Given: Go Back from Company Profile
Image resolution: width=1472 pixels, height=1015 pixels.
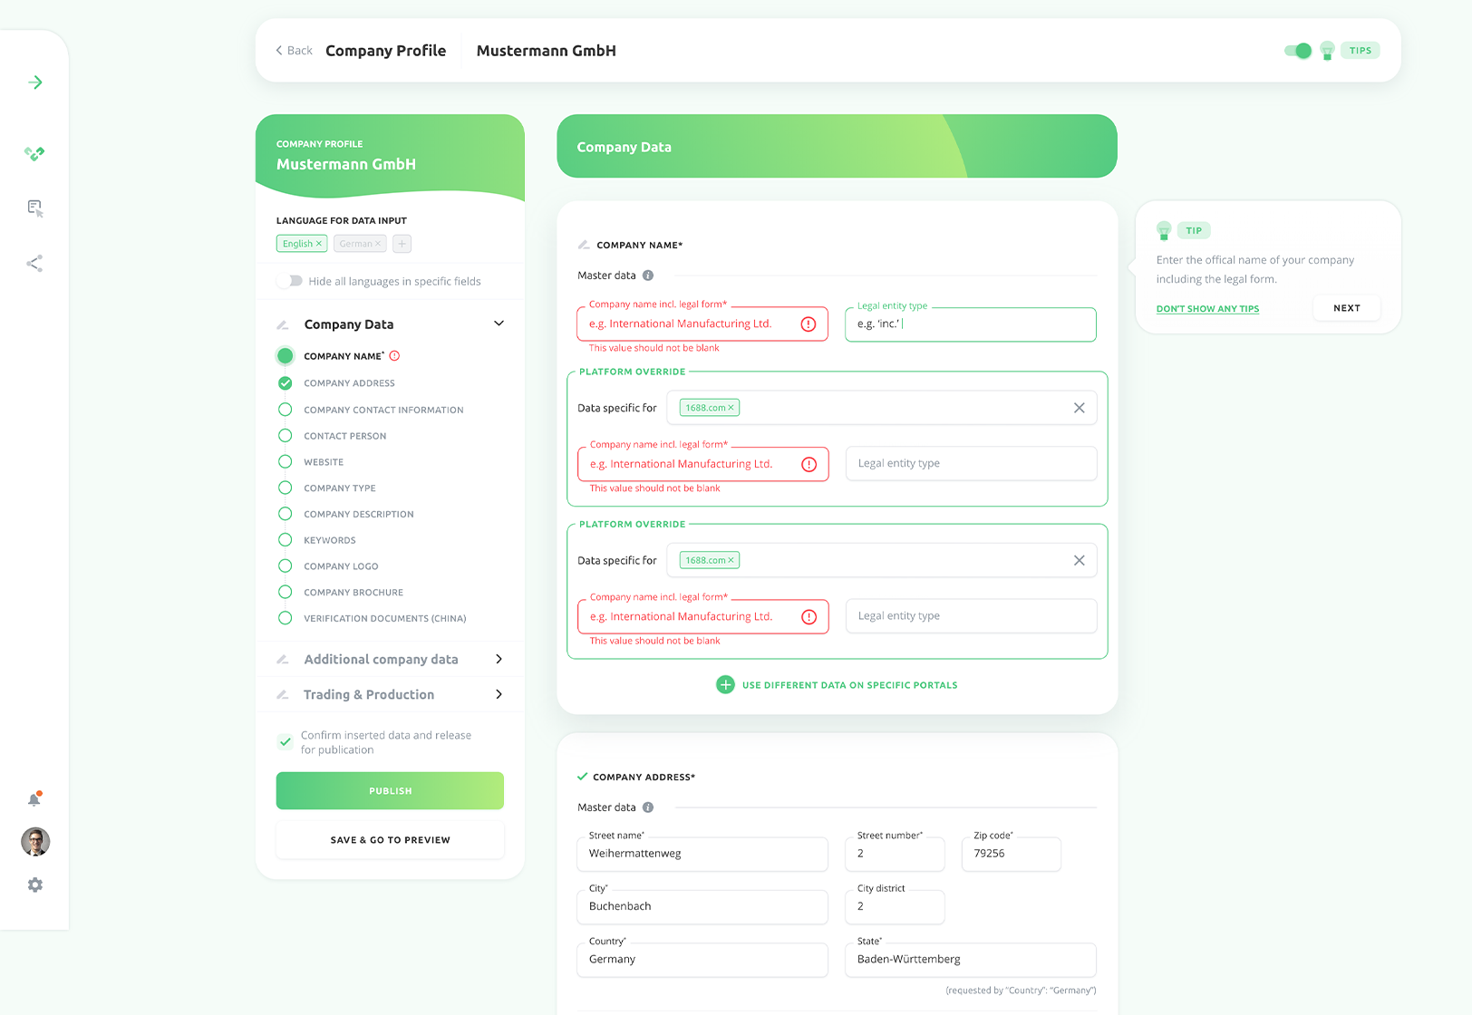Looking at the screenshot, I should [294, 51].
